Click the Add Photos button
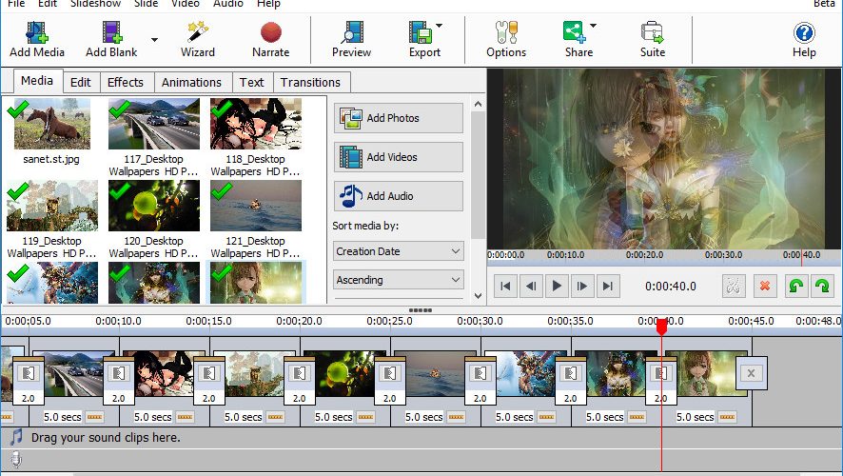 coord(398,118)
